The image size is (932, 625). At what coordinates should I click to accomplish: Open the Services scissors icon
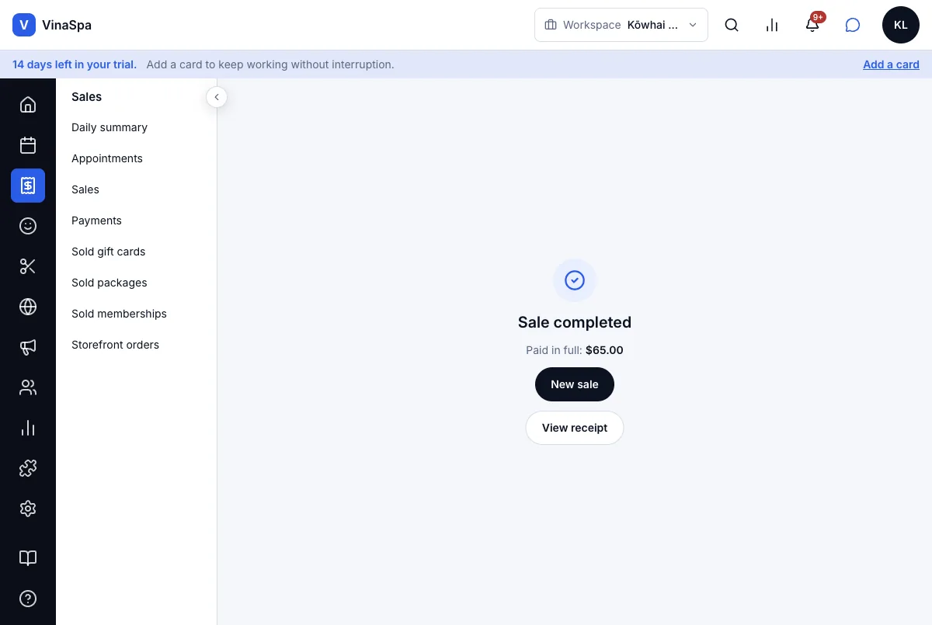(28, 266)
